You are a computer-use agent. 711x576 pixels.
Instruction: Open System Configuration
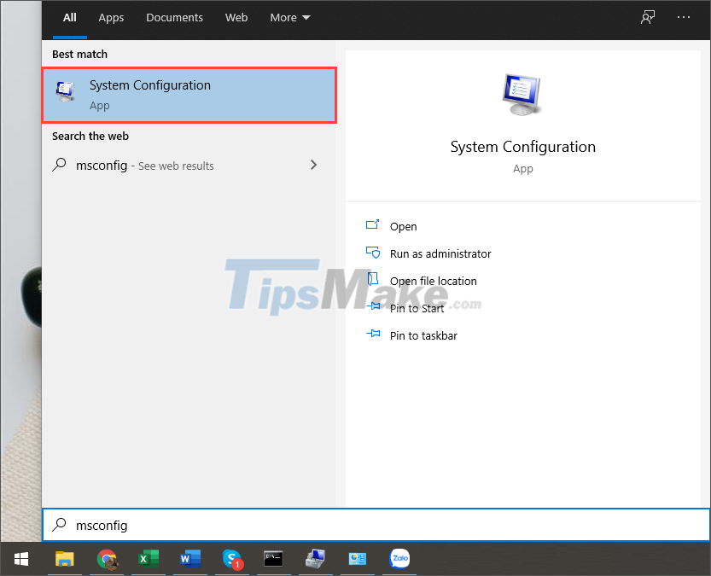pos(403,226)
